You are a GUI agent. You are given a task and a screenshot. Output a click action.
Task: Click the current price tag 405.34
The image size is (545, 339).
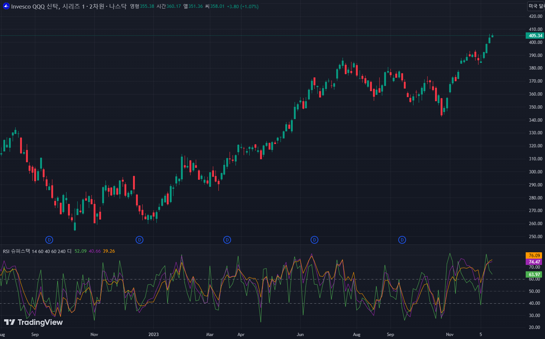[535, 36]
